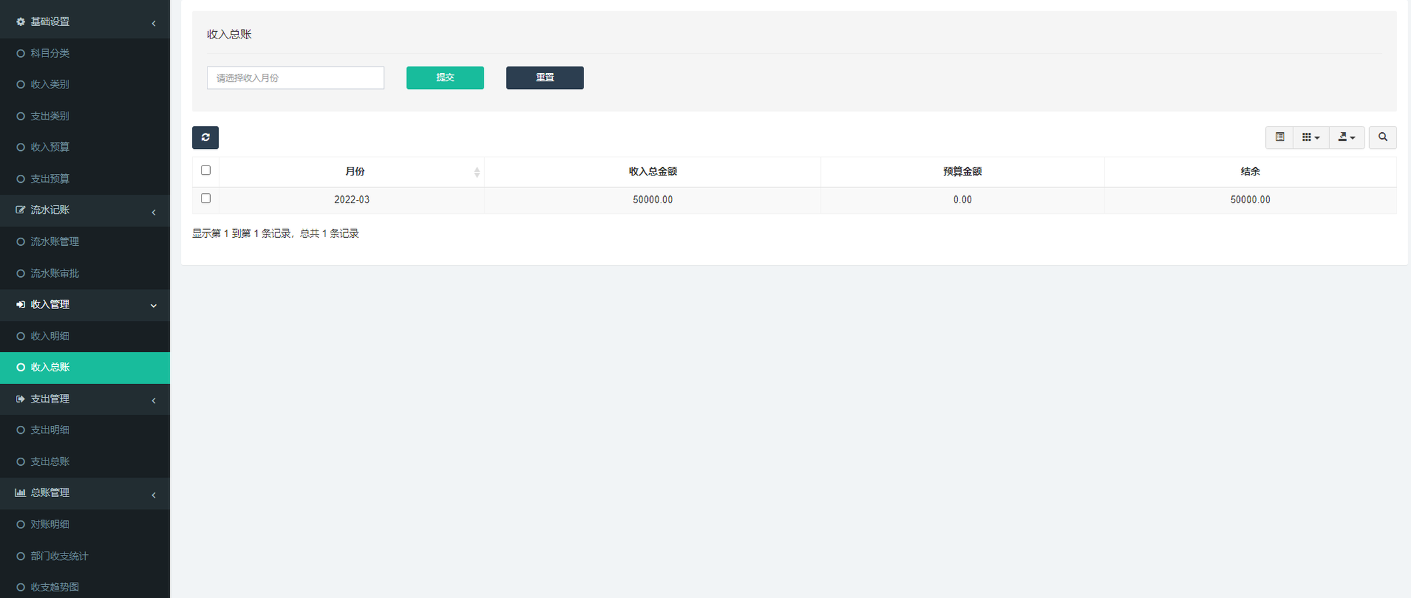Open 收入明细 in the sidebar

tap(84, 336)
